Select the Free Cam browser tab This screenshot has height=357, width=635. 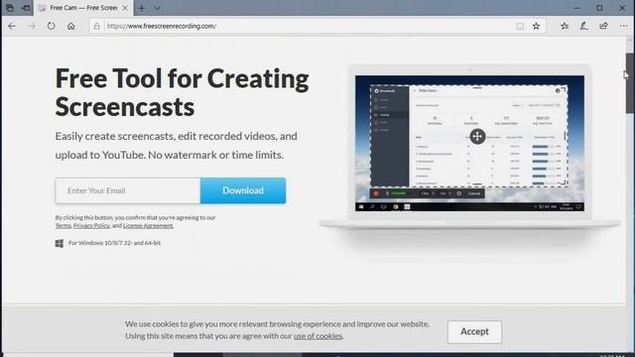click(x=83, y=8)
